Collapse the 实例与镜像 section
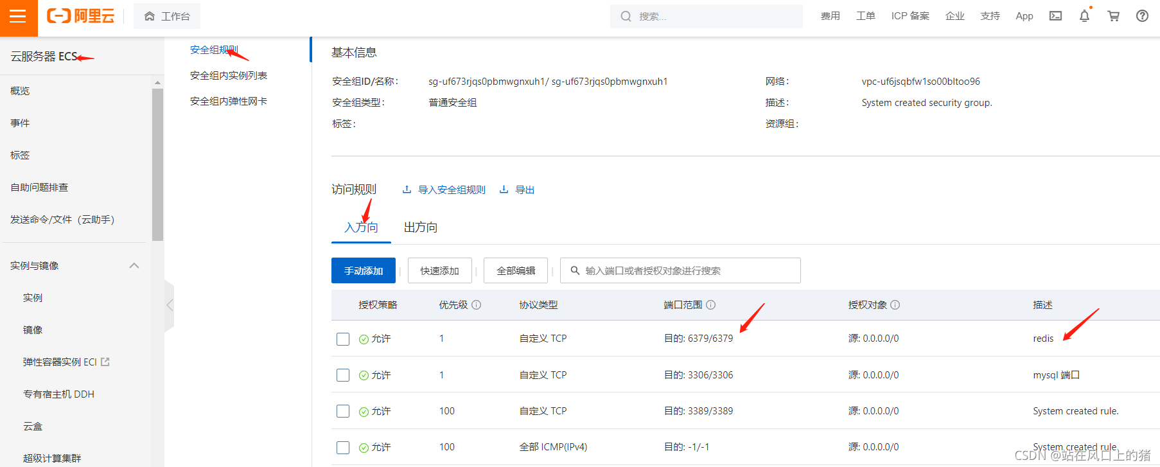1160x467 pixels. tap(134, 266)
